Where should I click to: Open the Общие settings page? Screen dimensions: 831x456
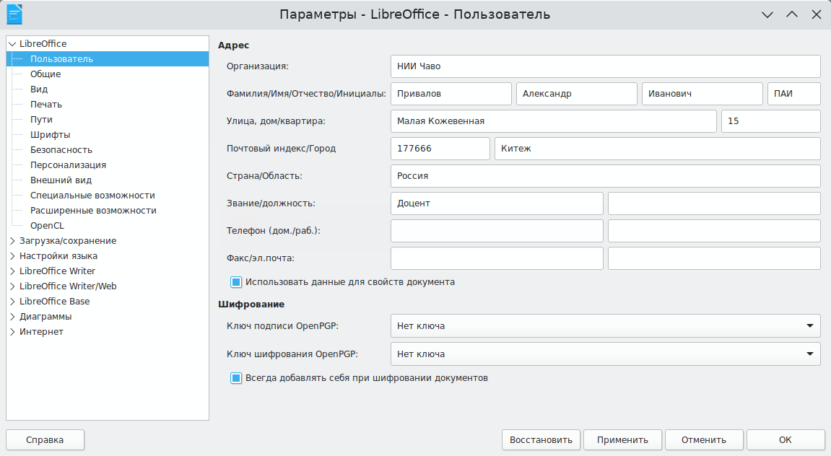point(45,74)
